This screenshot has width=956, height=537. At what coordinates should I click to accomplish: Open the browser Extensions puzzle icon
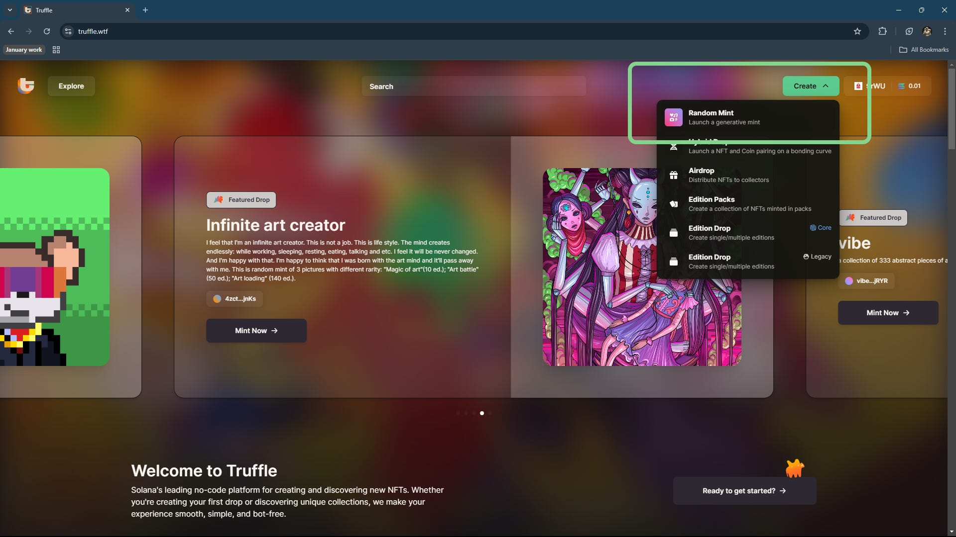tap(882, 31)
